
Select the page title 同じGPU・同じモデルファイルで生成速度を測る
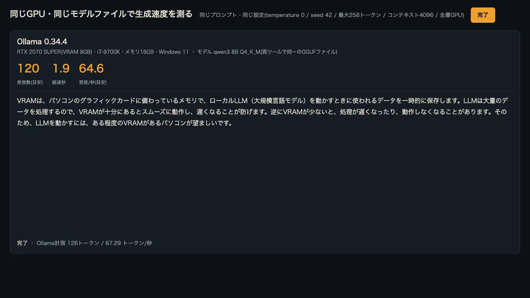point(101,14)
